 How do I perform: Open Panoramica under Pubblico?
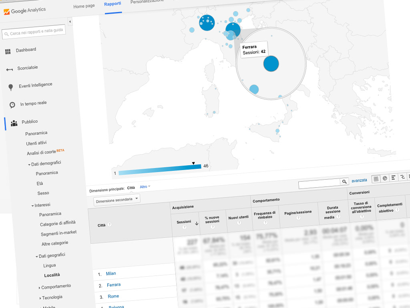tap(36, 133)
